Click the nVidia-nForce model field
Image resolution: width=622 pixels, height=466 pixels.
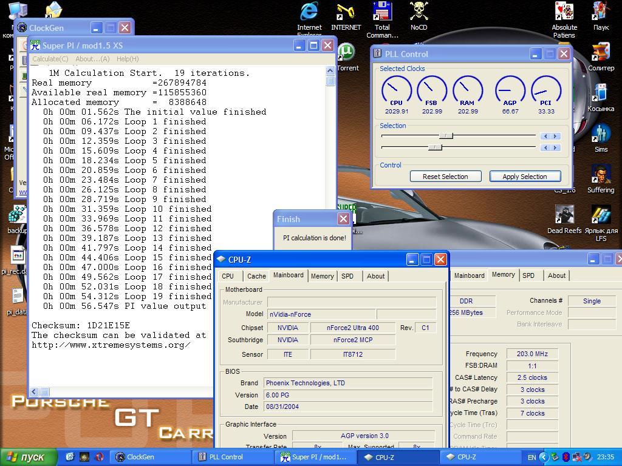coord(321,314)
